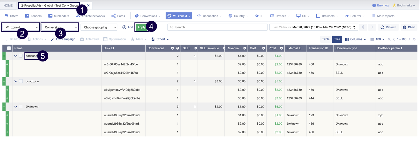
Task: Open the Choose grouping dropdown
Action: pos(99,27)
